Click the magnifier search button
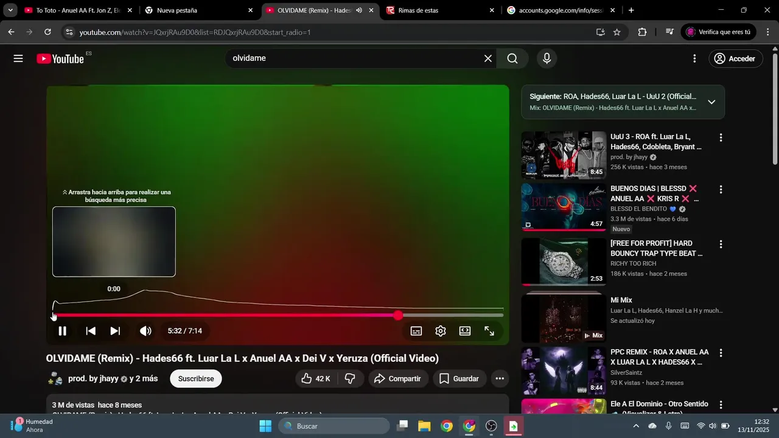 [512, 58]
